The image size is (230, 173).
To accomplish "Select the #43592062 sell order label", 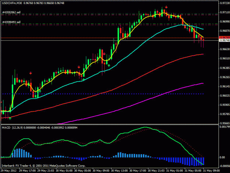I will click(11, 12).
